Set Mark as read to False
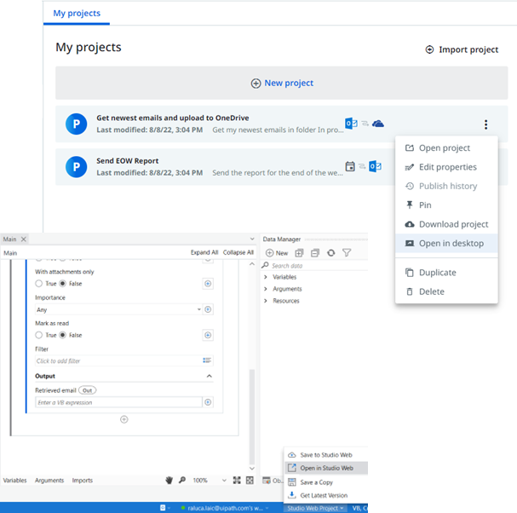Viewport: 517px width, 513px height. point(63,335)
